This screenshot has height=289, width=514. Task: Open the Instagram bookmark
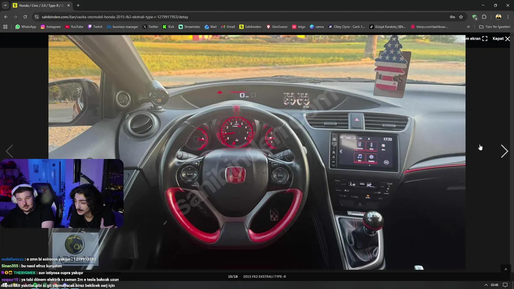click(51, 27)
